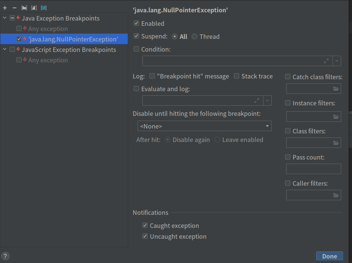Screen dimensions: 352x263
Task: Click the group by file icon
Action: point(34,8)
